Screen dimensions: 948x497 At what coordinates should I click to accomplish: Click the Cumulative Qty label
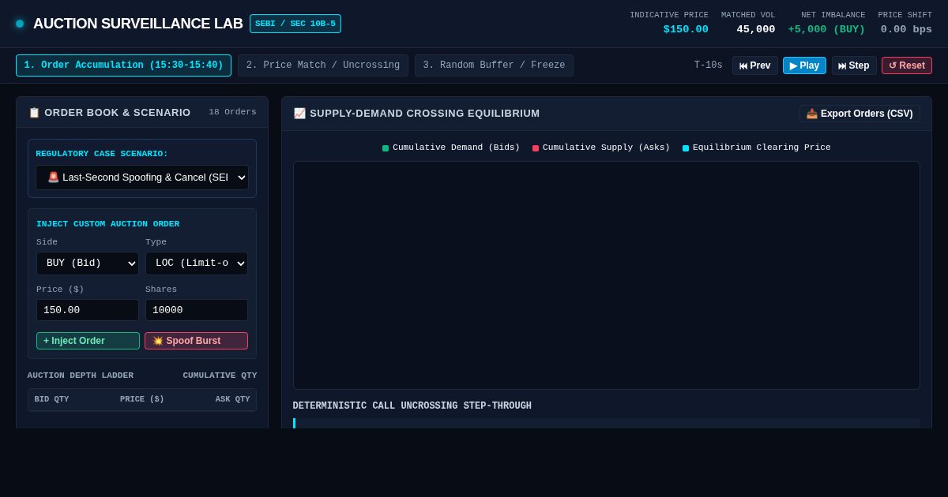coord(220,376)
